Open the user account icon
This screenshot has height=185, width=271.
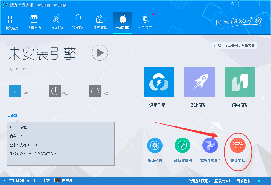click(232, 4)
